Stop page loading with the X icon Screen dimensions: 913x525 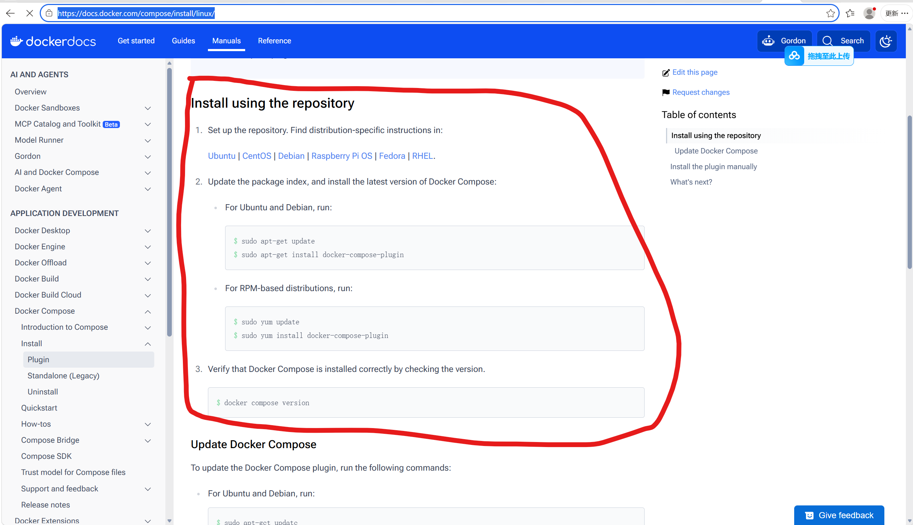[x=30, y=14]
